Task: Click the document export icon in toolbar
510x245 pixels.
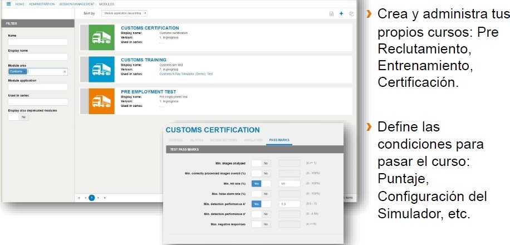Action: tap(331, 14)
